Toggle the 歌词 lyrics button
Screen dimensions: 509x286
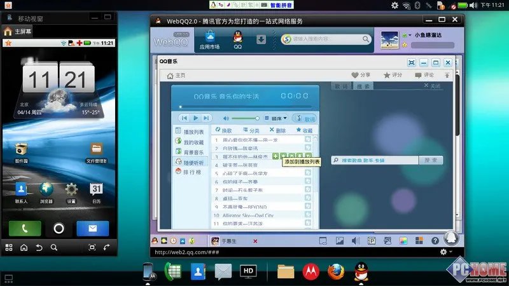pos(305,118)
